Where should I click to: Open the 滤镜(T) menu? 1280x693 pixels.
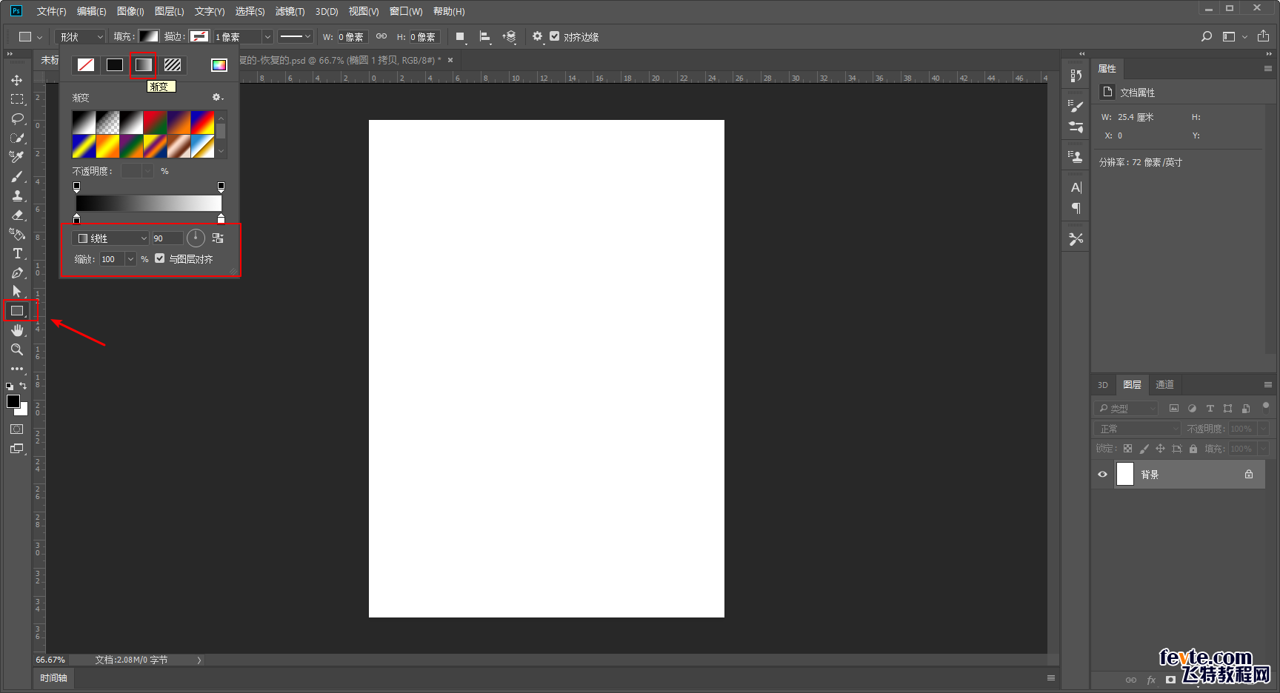[x=290, y=11]
